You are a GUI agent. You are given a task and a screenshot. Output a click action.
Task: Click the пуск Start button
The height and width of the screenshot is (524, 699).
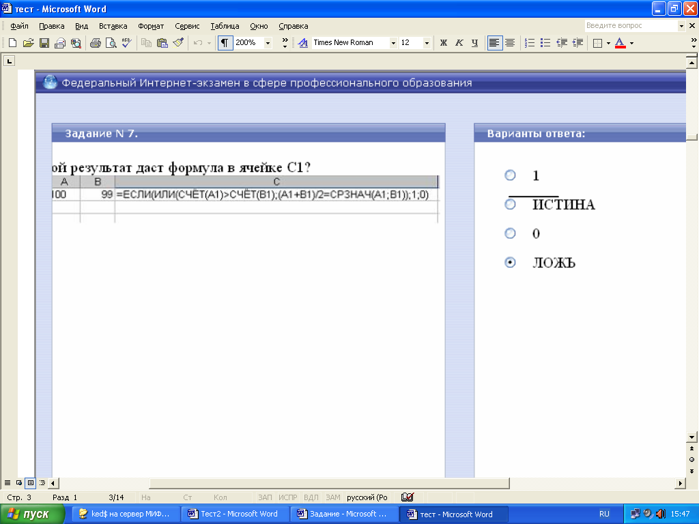[x=33, y=514]
